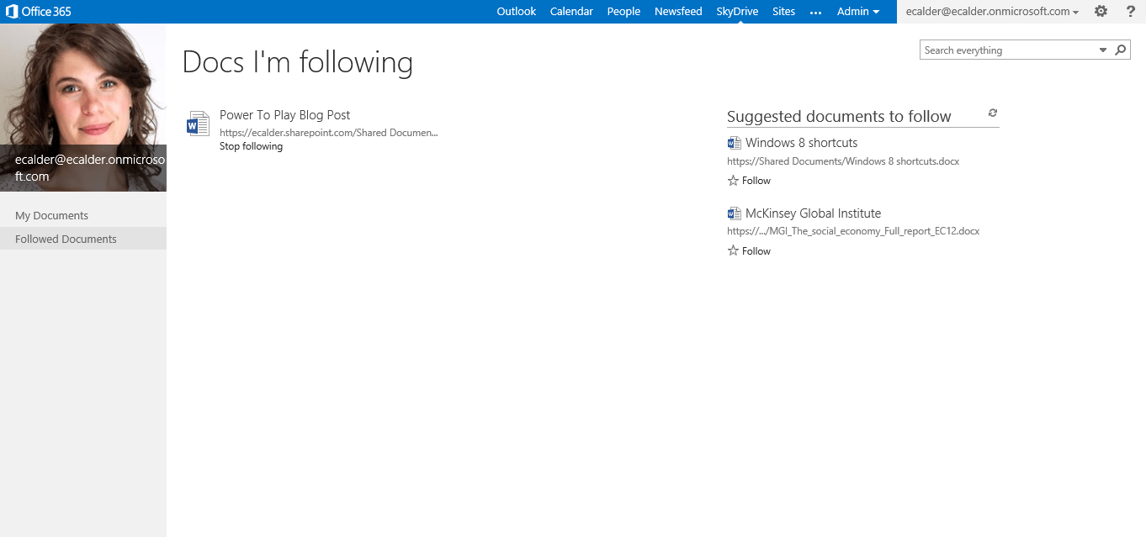The image size is (1146, 537).
Task: Click the ecalder.sharepoint.com document URL
Action: click(x=328, y=133)
